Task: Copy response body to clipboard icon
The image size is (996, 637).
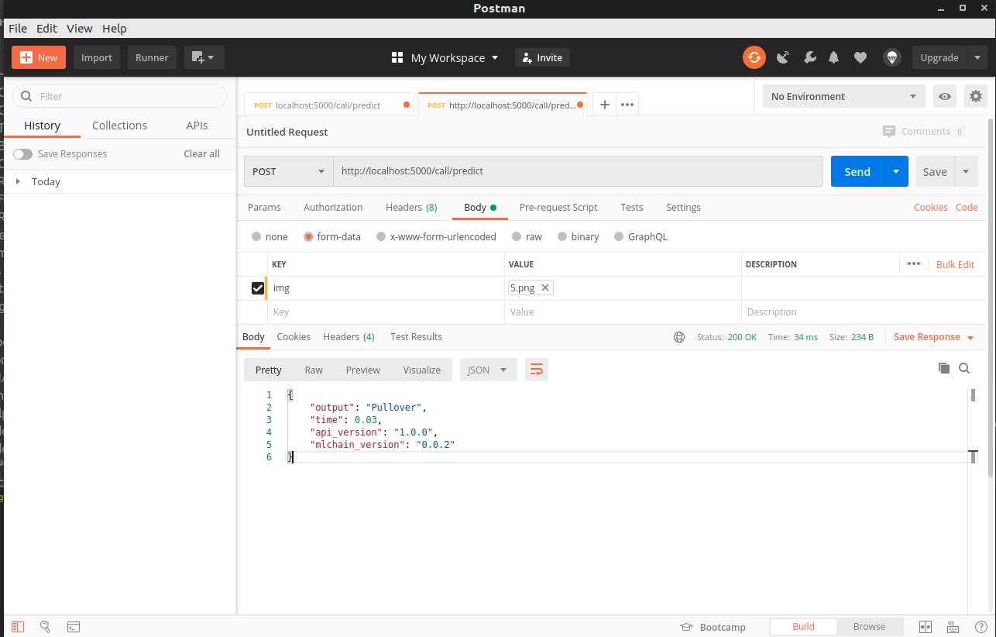Action: point(943,368)
